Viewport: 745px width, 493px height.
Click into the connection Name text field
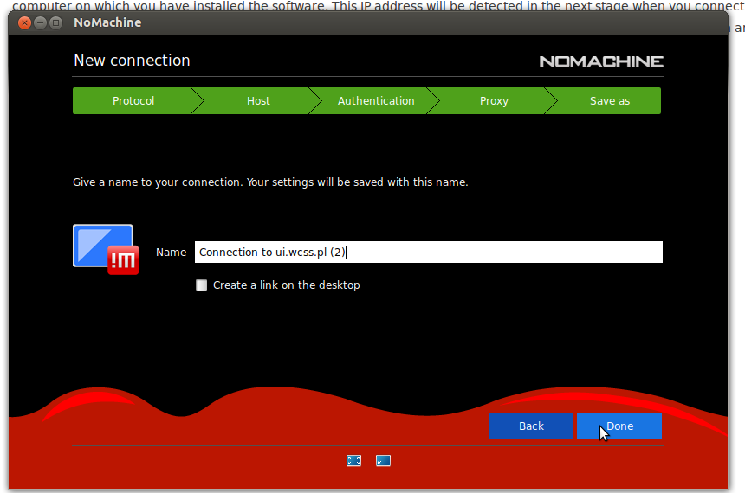coord(502,253)
